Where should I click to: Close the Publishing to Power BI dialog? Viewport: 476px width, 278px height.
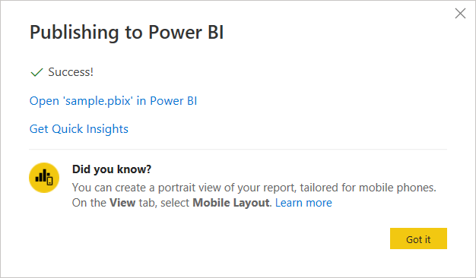[460, 14]
